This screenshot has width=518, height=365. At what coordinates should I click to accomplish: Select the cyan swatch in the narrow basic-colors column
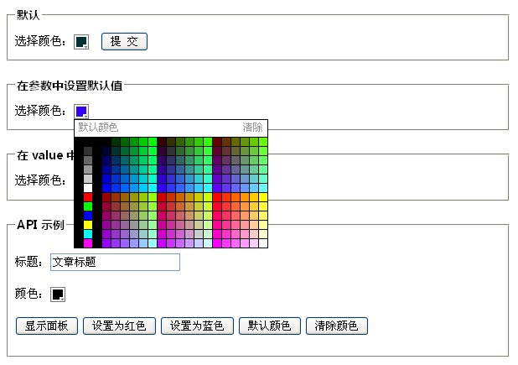88,235
